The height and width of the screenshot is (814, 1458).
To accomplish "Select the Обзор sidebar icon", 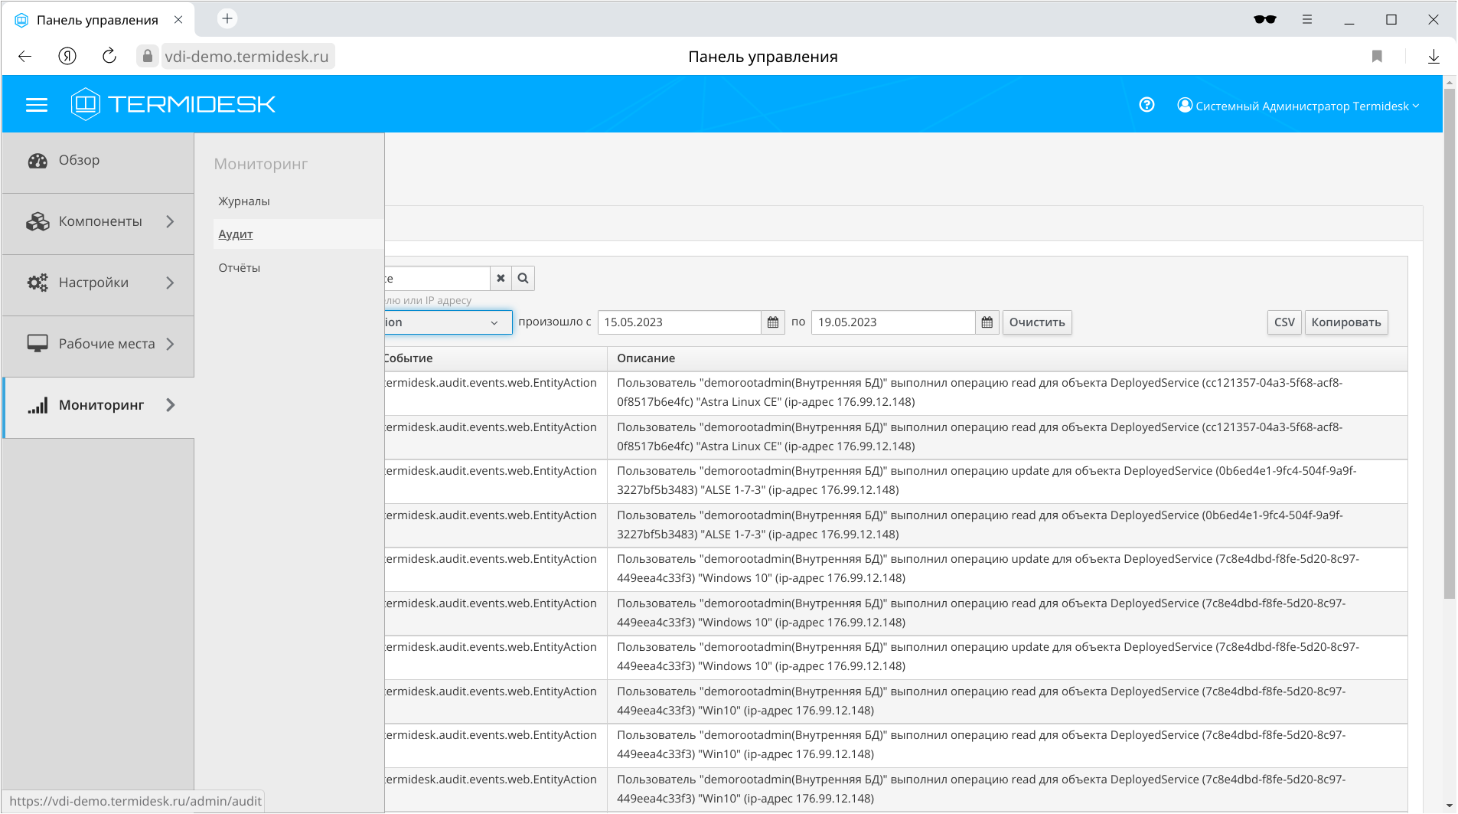I will (x=38, y=160).
